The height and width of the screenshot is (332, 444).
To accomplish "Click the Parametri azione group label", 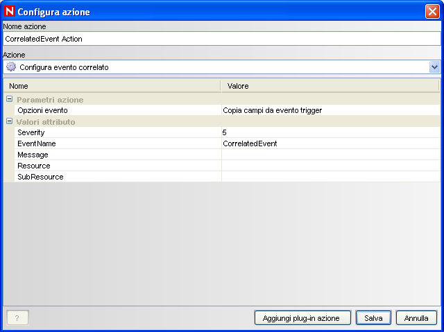I will pyautogui.click(x=50, y=100).
